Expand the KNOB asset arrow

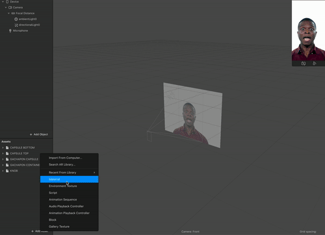[3, 171]
